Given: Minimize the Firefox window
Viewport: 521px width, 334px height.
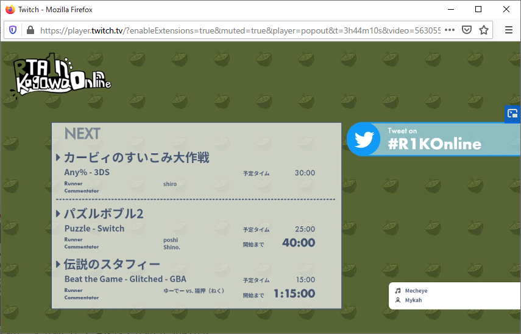Looking at the screenshot, I should (x=451, y=9).
